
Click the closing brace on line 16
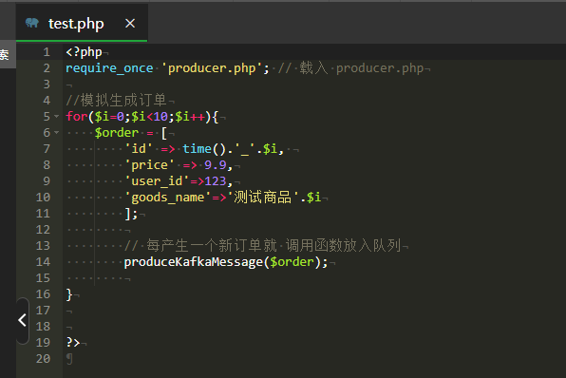click(69, 294)
